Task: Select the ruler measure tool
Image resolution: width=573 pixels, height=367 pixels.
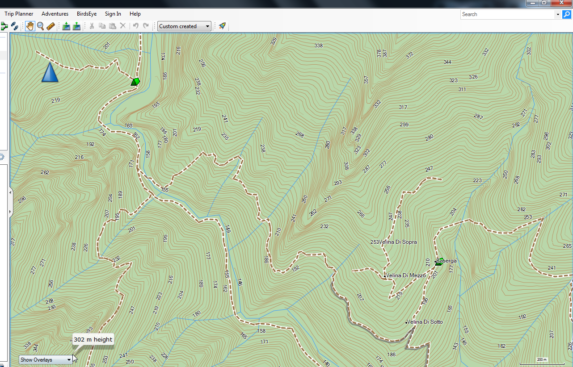Action: pyautogui.click(x=51, y=26)
